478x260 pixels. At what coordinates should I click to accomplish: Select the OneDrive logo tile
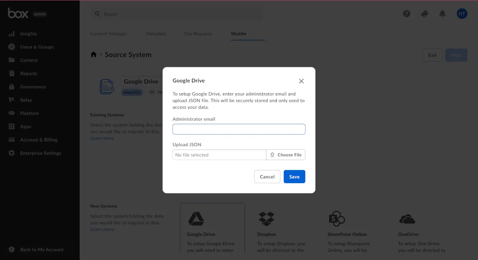coord(407,219)
